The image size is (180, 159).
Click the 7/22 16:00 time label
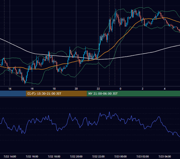32,156
